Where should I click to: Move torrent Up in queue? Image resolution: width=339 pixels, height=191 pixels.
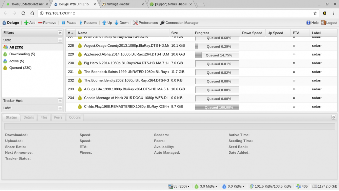click(107, 23)
